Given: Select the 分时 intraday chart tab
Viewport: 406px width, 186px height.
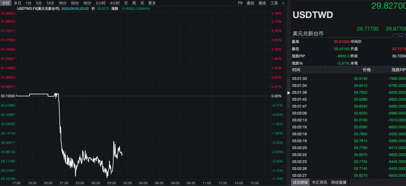Looking at the screenshot, I should 6,3.
